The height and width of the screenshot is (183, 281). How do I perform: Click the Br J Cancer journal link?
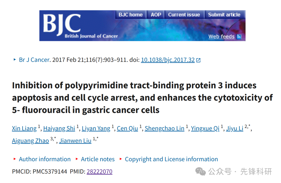coord(34,60)
